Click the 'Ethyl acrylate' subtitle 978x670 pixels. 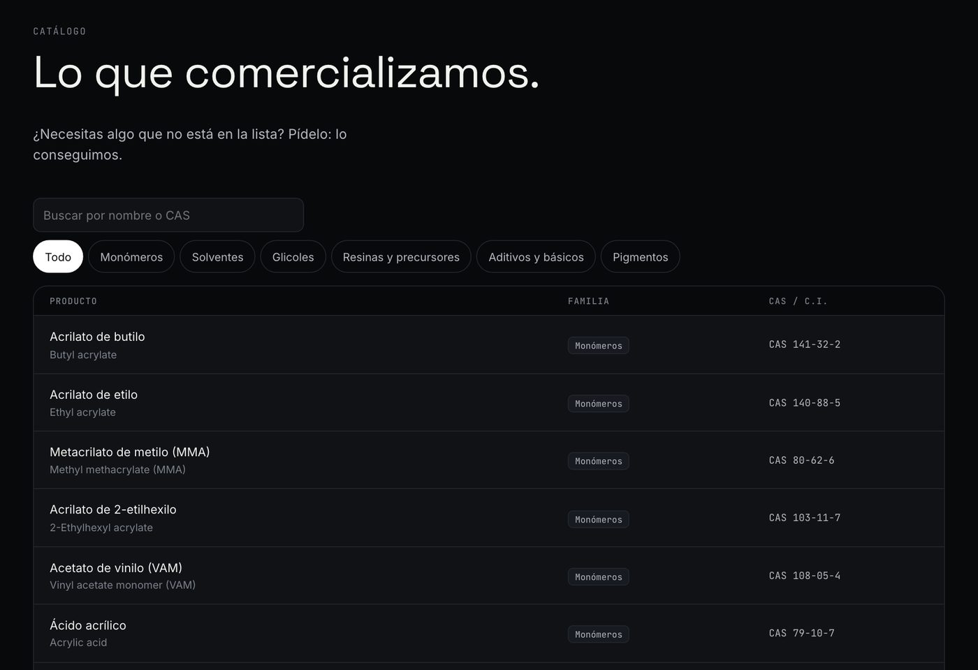coord(82,412)
